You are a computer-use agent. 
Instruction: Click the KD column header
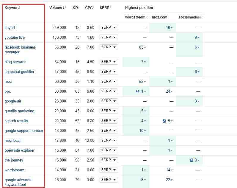pyautogui.click(x=76, y=7)
